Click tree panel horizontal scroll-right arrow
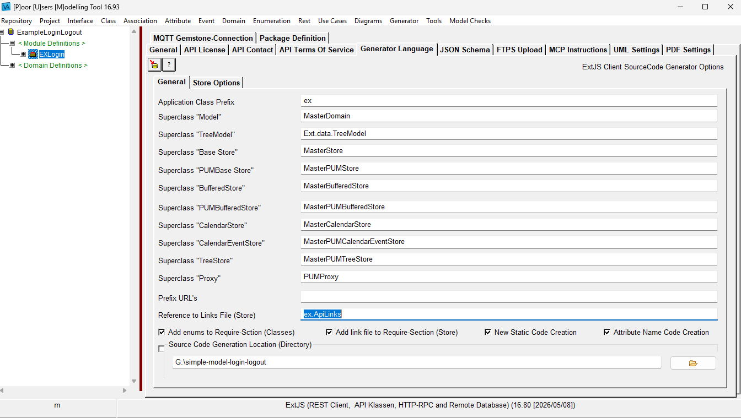741x418 pixels. coord(125,390)
